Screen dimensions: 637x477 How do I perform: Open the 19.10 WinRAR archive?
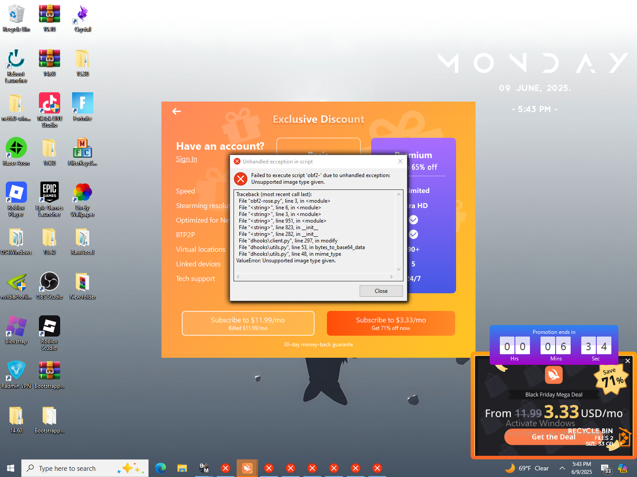(x=50, y=19)
